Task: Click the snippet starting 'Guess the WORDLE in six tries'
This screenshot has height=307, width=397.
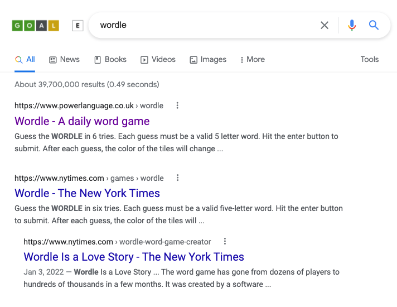Action: click(178, 214)
